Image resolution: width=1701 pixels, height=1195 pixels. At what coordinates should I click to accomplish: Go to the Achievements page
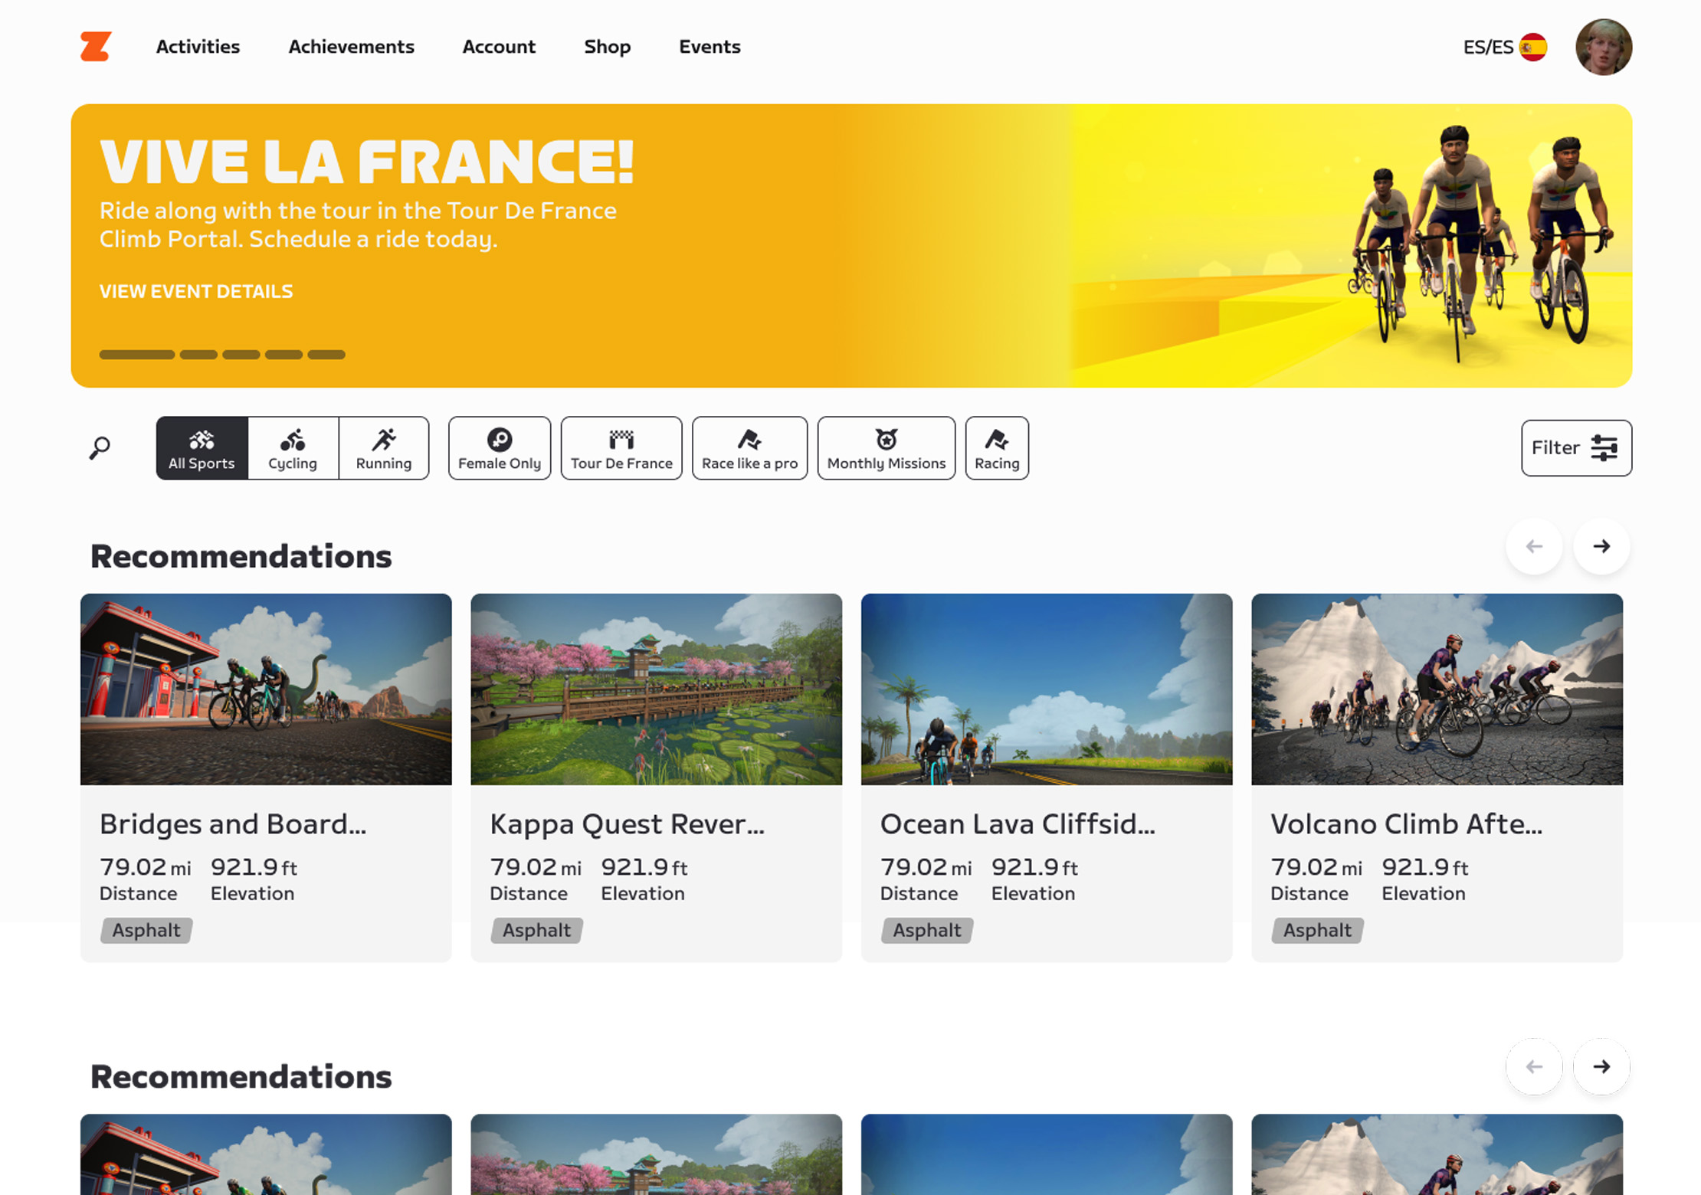pyautogui.click(x=351, y=47)
